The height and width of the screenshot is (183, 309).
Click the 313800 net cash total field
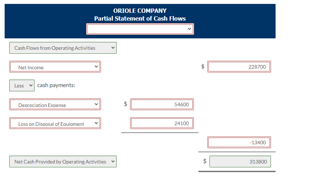240,162
